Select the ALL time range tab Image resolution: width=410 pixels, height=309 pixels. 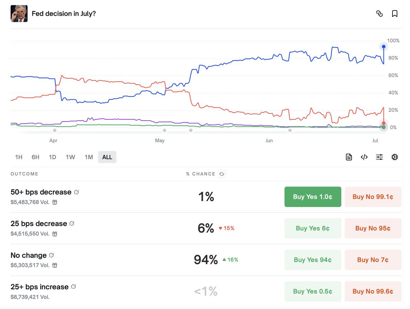pyautogui.click(x=107, y=157)
